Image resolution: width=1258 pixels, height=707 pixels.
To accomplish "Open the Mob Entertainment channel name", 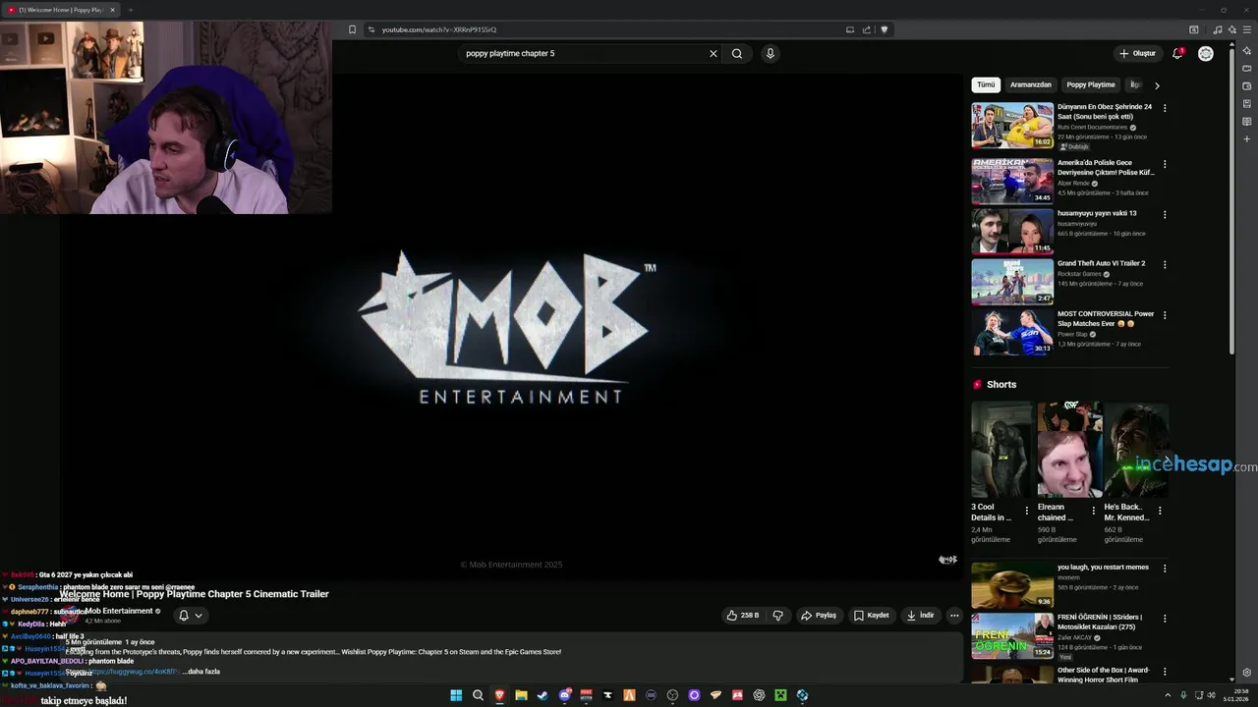I will coord(119,611).
